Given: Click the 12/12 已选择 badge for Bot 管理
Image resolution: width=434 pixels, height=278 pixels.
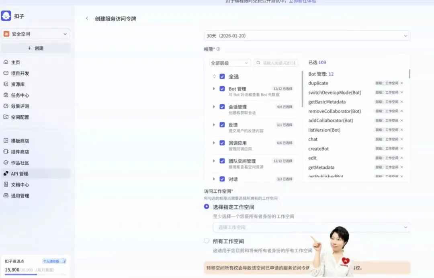Looking at the screenshot, I should [283, 88].
